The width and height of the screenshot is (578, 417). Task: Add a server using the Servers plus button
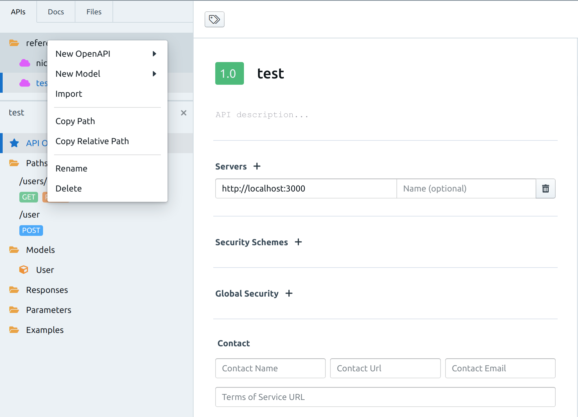pyautogui.click(x=257, y=166)
